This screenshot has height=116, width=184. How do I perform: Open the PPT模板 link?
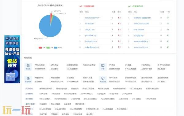(54, 114)
